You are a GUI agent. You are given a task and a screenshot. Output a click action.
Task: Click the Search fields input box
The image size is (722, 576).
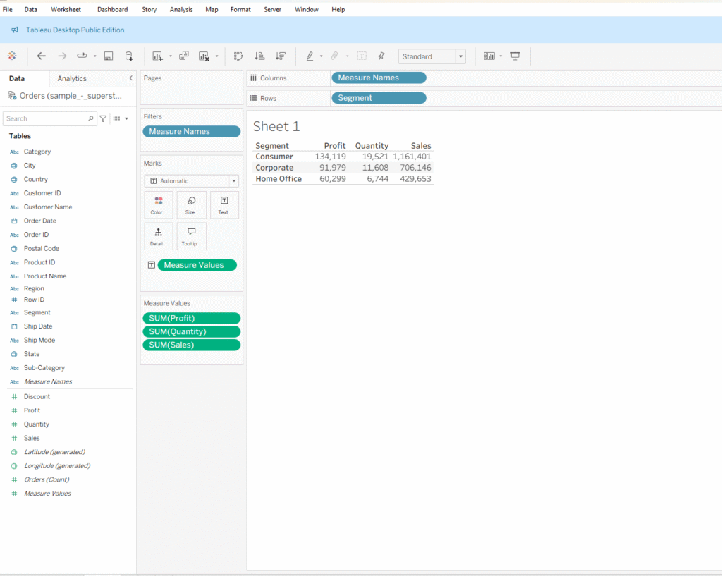click(46, 119)
